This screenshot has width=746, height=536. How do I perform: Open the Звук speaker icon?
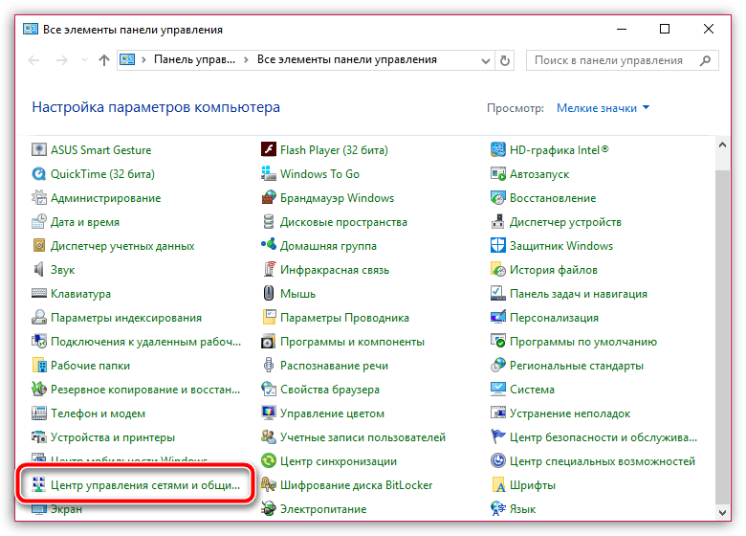(39, 269)
